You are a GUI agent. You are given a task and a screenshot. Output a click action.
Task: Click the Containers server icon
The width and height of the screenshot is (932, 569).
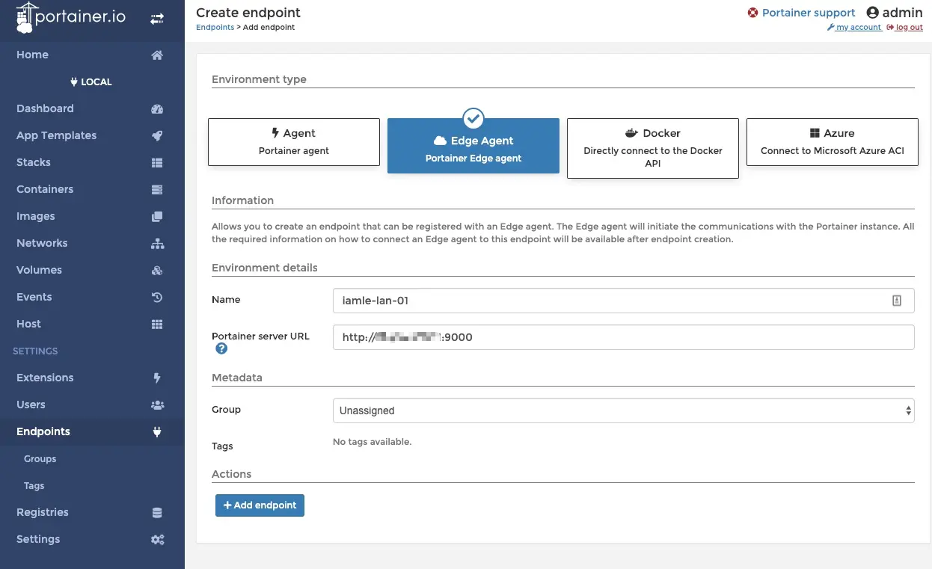coord(157,189)
